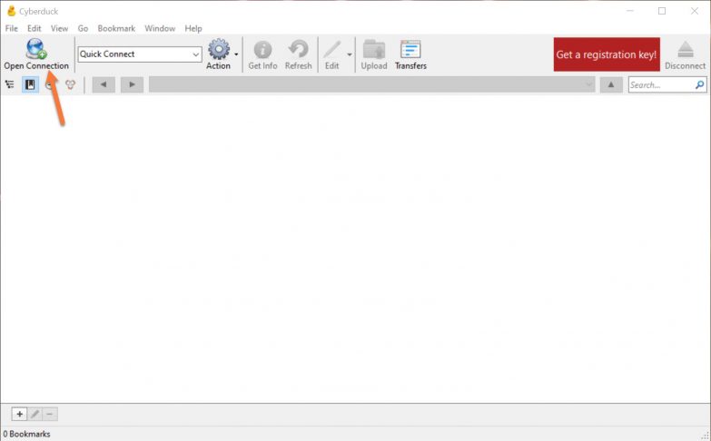Screen dimensions: 711x441
Task: Click the Upload folder icon
Action: click(x=373, y=50)
